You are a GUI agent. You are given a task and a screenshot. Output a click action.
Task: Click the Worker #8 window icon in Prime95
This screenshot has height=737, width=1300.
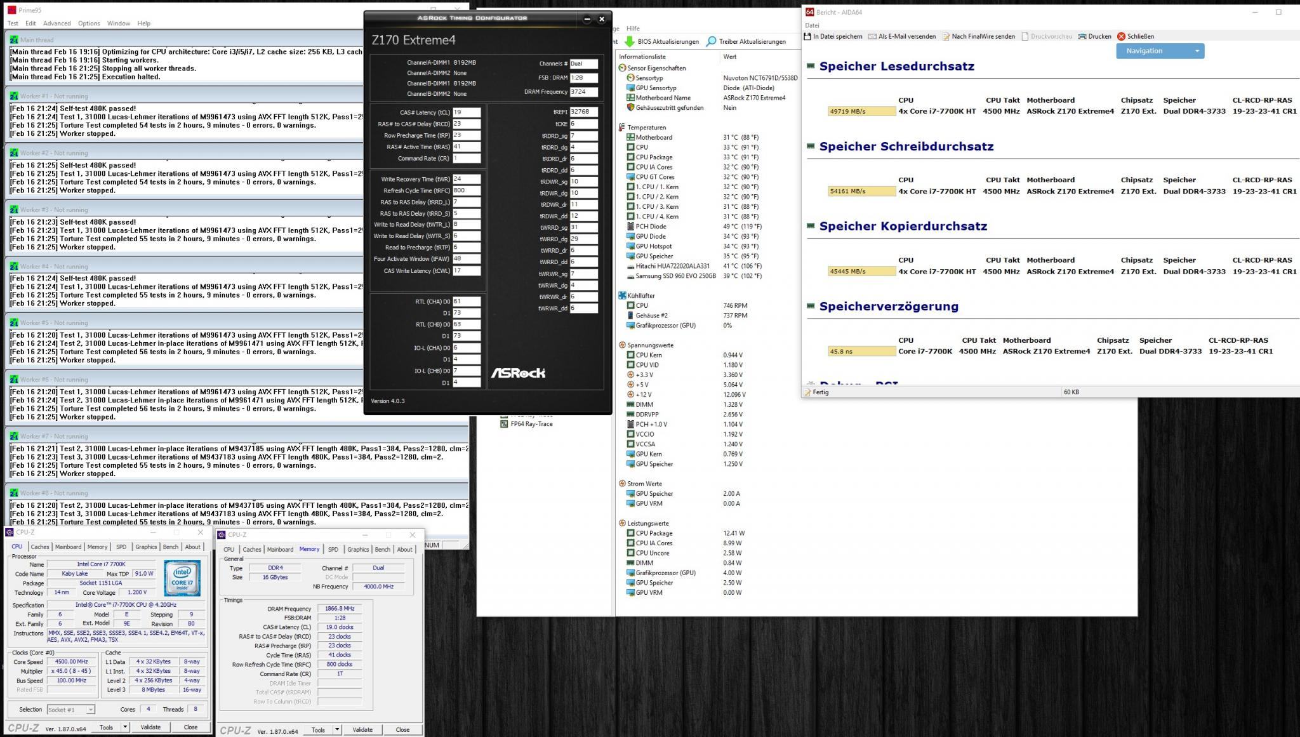(x=14, y=493)
